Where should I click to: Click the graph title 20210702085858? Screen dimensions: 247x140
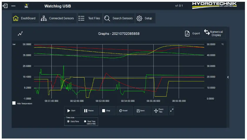[x=119, y=33]
